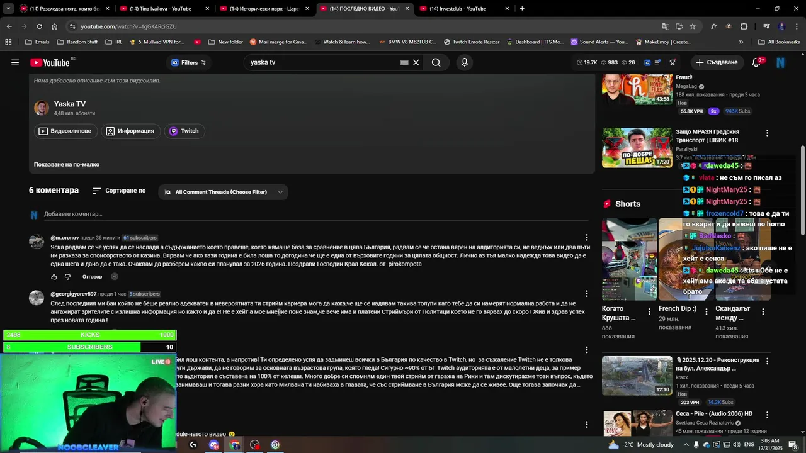Open Сортиране по comment sorting menu
806x453 pixels.
click(119, 191)
